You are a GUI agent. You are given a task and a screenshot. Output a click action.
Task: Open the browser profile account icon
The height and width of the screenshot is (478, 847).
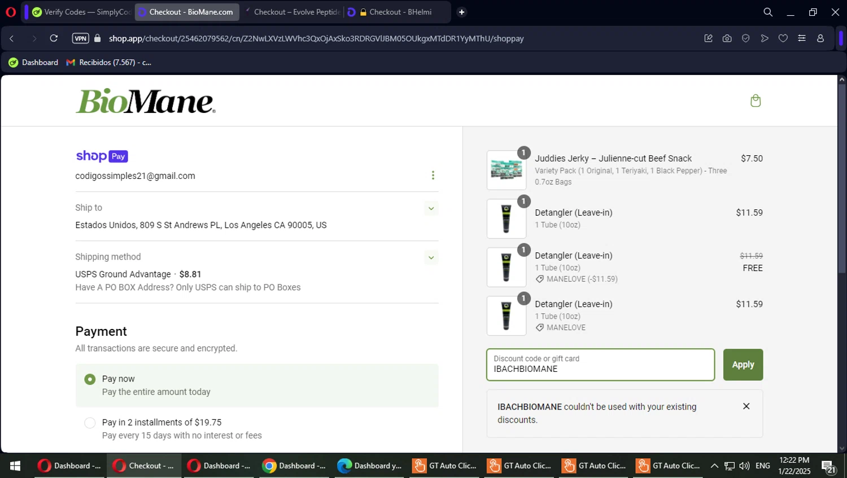820,38
